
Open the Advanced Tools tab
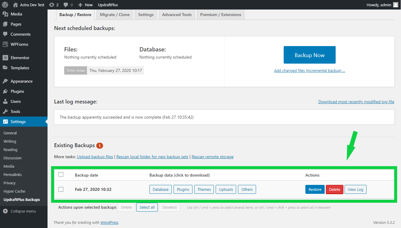pos(177,15)
